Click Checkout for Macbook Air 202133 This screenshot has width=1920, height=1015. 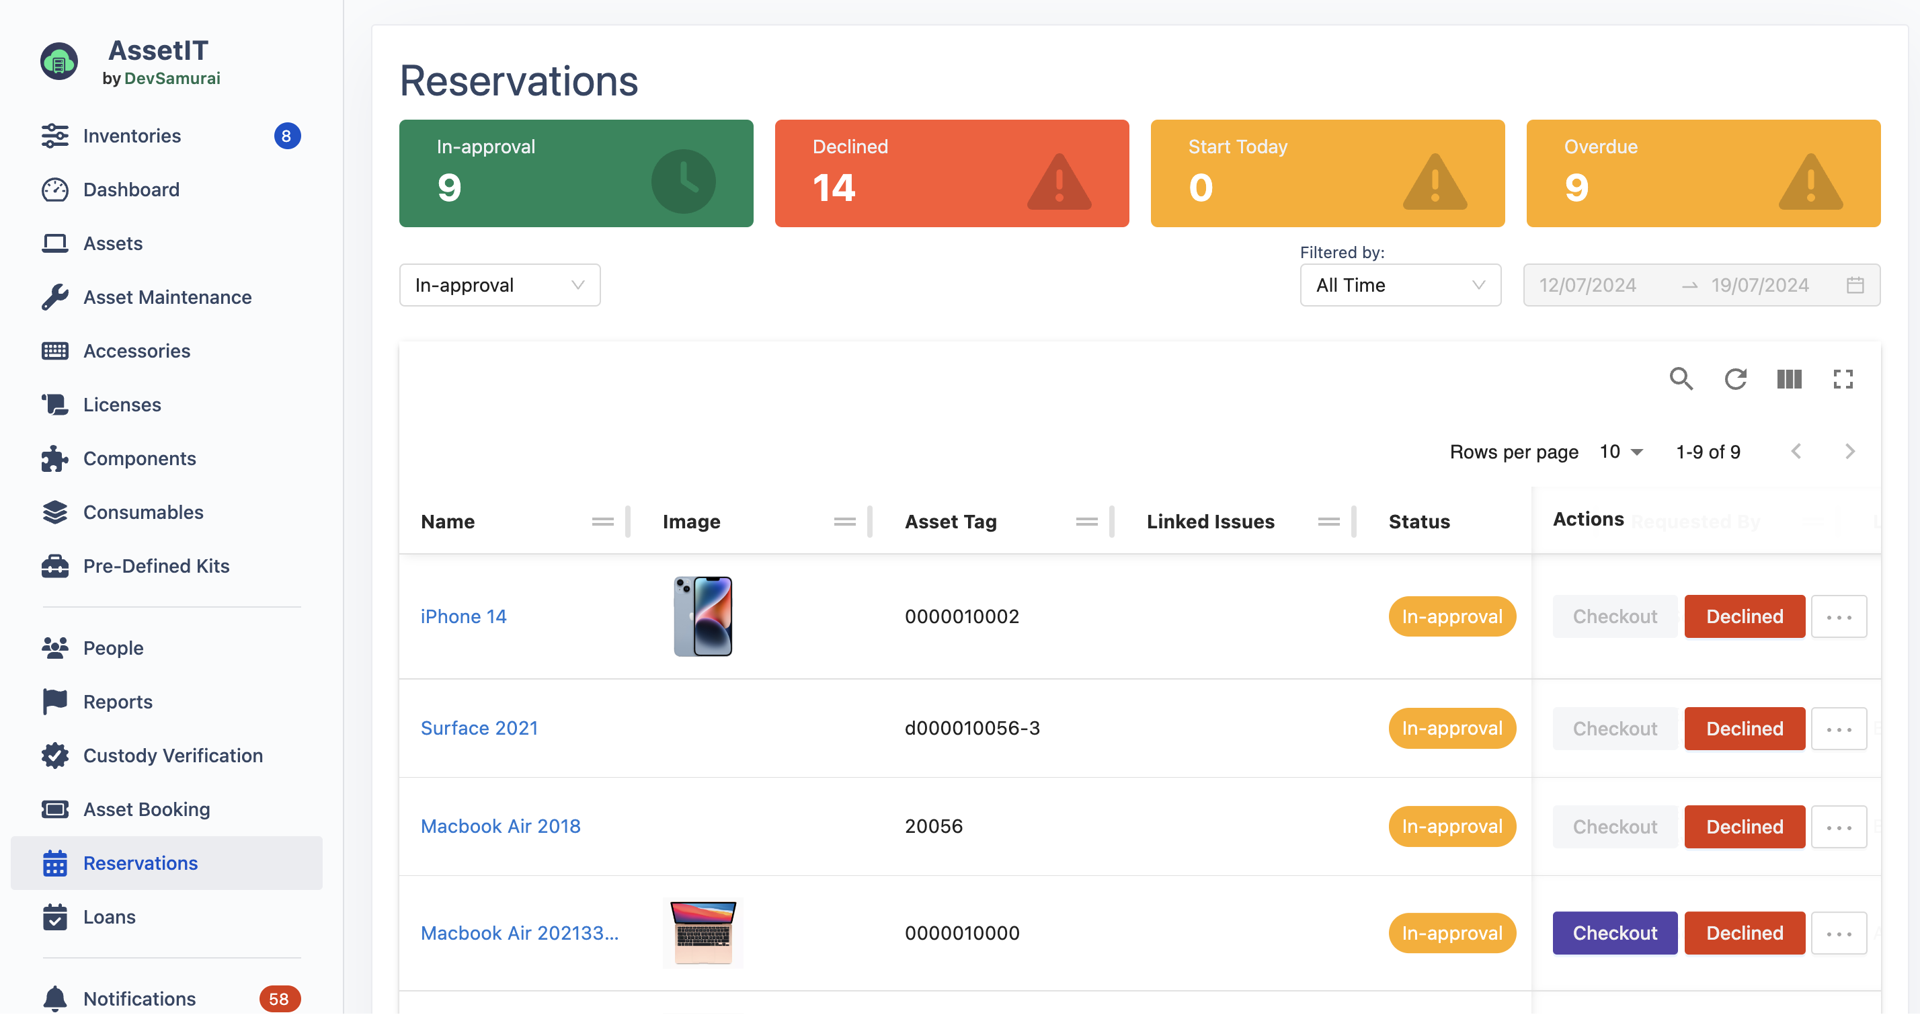pos(1614,932)
